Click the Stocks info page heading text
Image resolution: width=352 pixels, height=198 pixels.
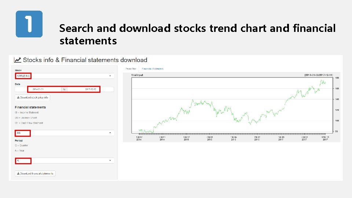tap(85, 60)
